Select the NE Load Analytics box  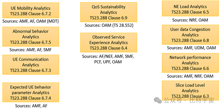pyautogui.click(x=190, y=9)
